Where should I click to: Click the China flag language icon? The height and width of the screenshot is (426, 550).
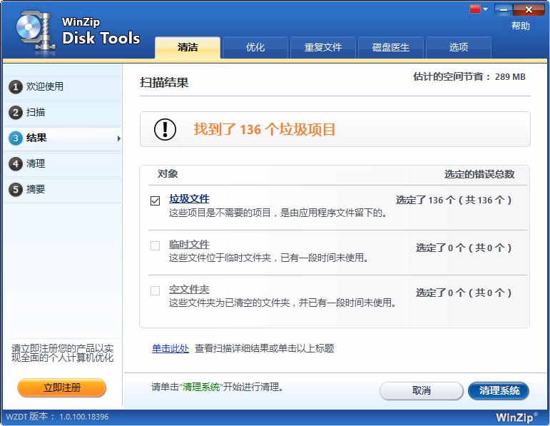click(x=475, y=9)
